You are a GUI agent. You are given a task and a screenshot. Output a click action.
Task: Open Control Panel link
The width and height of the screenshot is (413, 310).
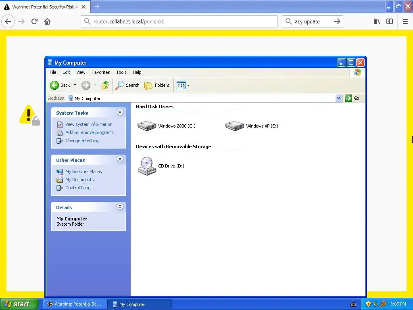pos(79,188)
